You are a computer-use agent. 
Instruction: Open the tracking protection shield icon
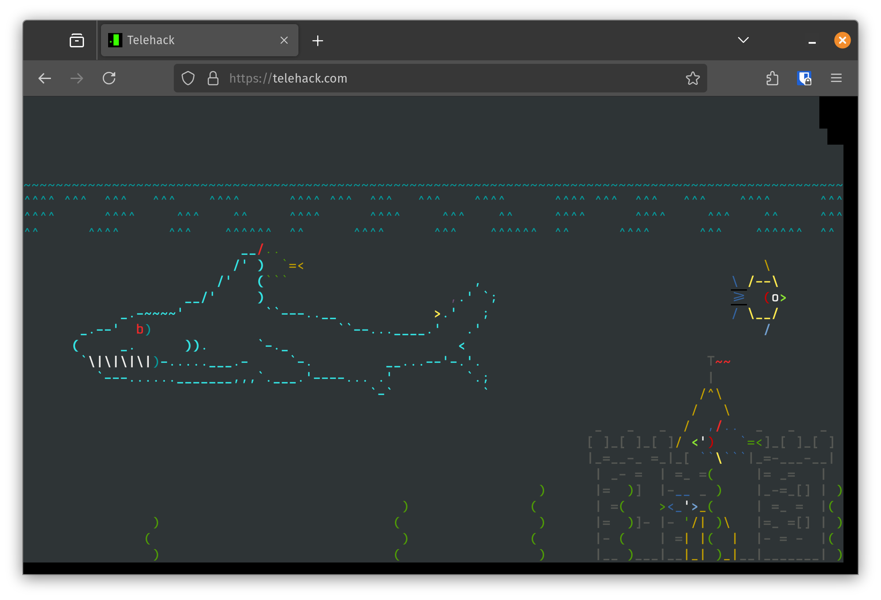[188, 79]
